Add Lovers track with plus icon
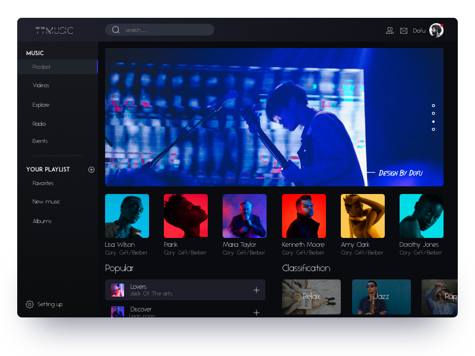 pos(256,290)
